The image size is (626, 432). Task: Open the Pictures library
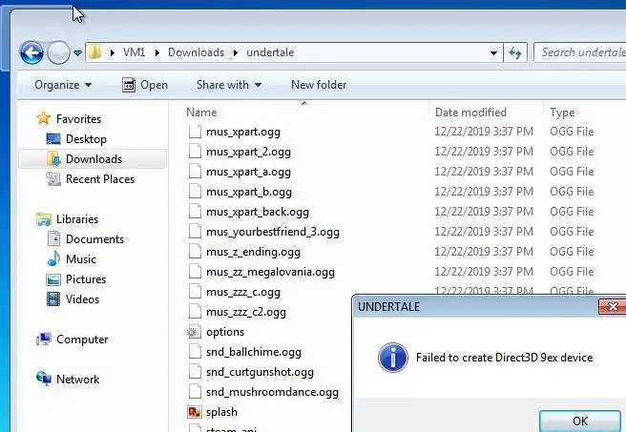pos(86,278)
